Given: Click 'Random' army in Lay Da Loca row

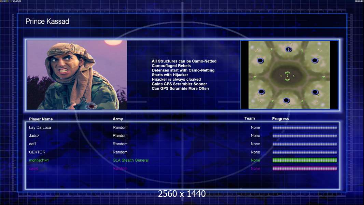Looking at the screenshot, I should point(120,127).
